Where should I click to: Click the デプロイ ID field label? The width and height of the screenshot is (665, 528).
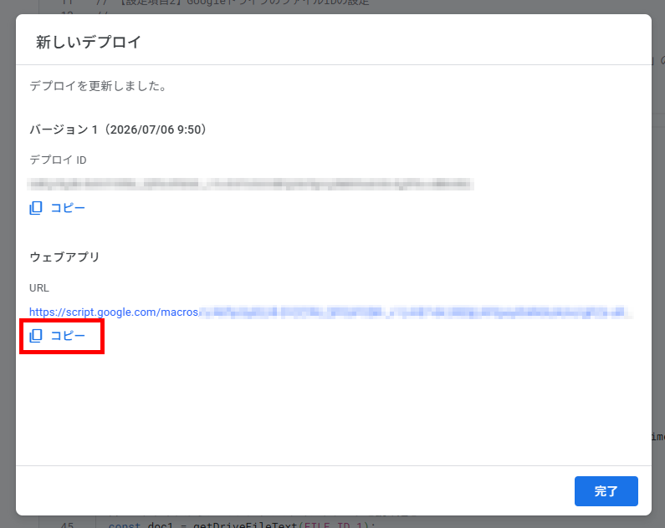[58, 160]
